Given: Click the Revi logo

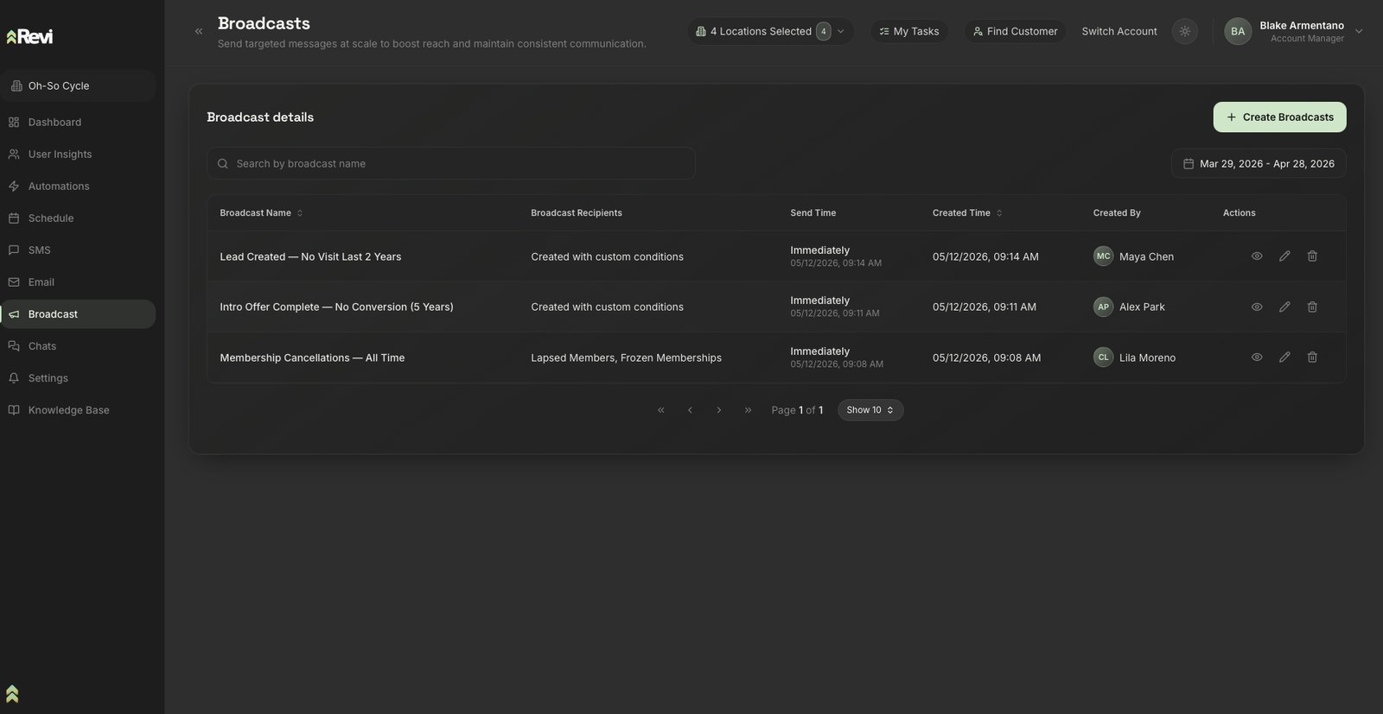Looking at the screenshot, I should (29, 36).
